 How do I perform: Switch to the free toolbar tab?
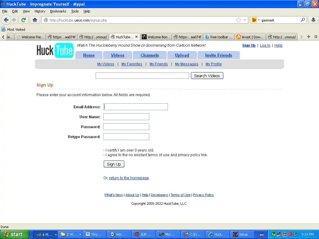pos(219,37)
